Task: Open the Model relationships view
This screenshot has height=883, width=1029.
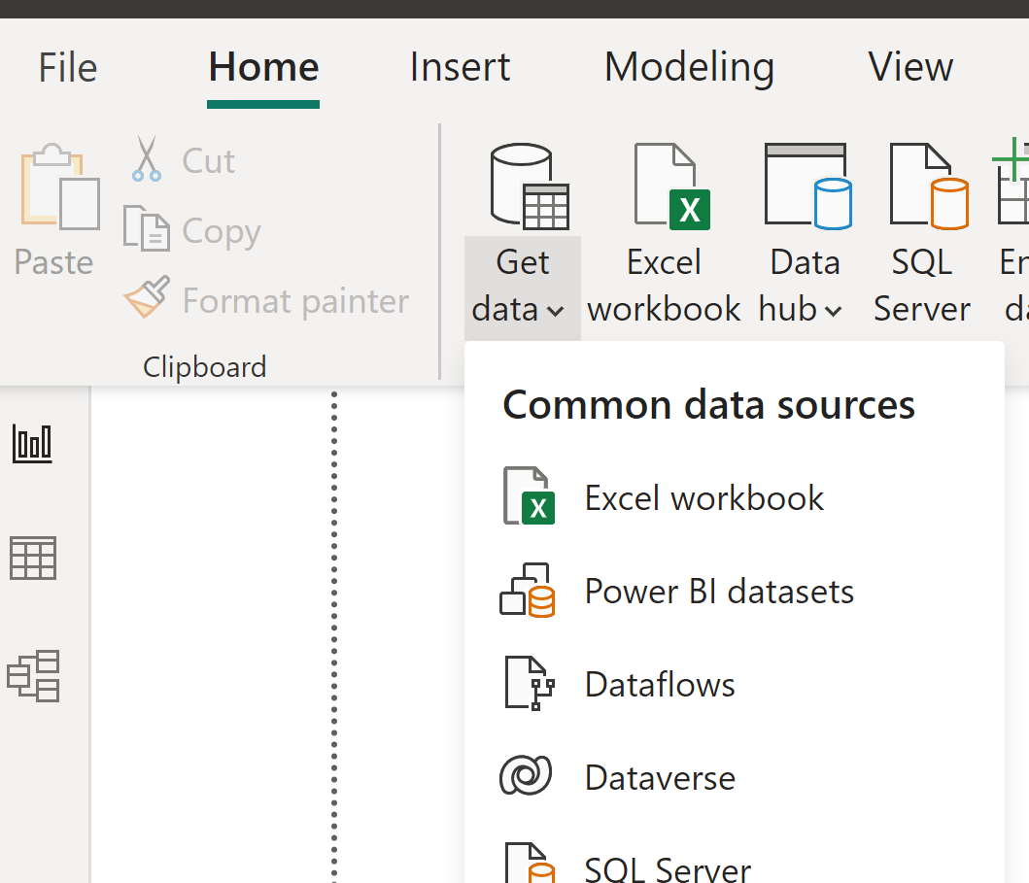Action: click(x=33, y=675)
